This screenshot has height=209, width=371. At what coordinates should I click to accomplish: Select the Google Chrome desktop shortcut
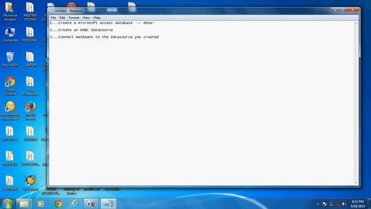coord(10,87)
